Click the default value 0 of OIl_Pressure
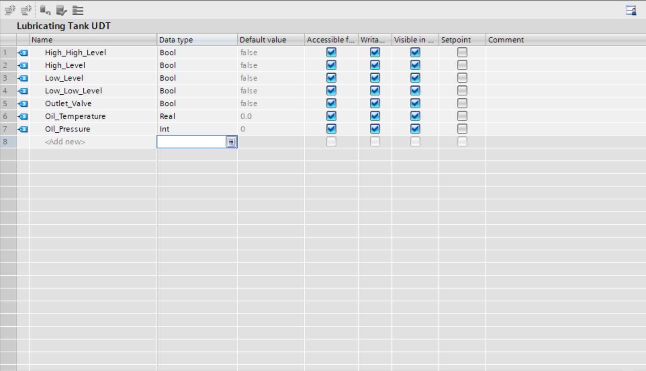The image size is (646, 371). point(271,129)
